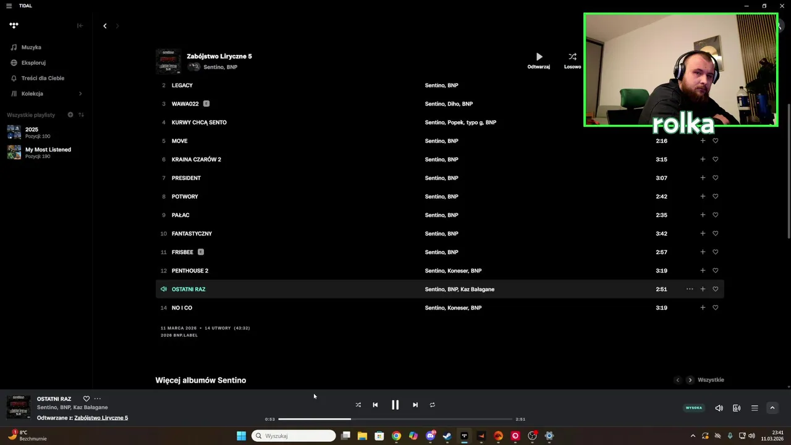791x445 pixels.
Task: Select the KURWY CHCĄ SENTO track
Action: tap(199, 122)
